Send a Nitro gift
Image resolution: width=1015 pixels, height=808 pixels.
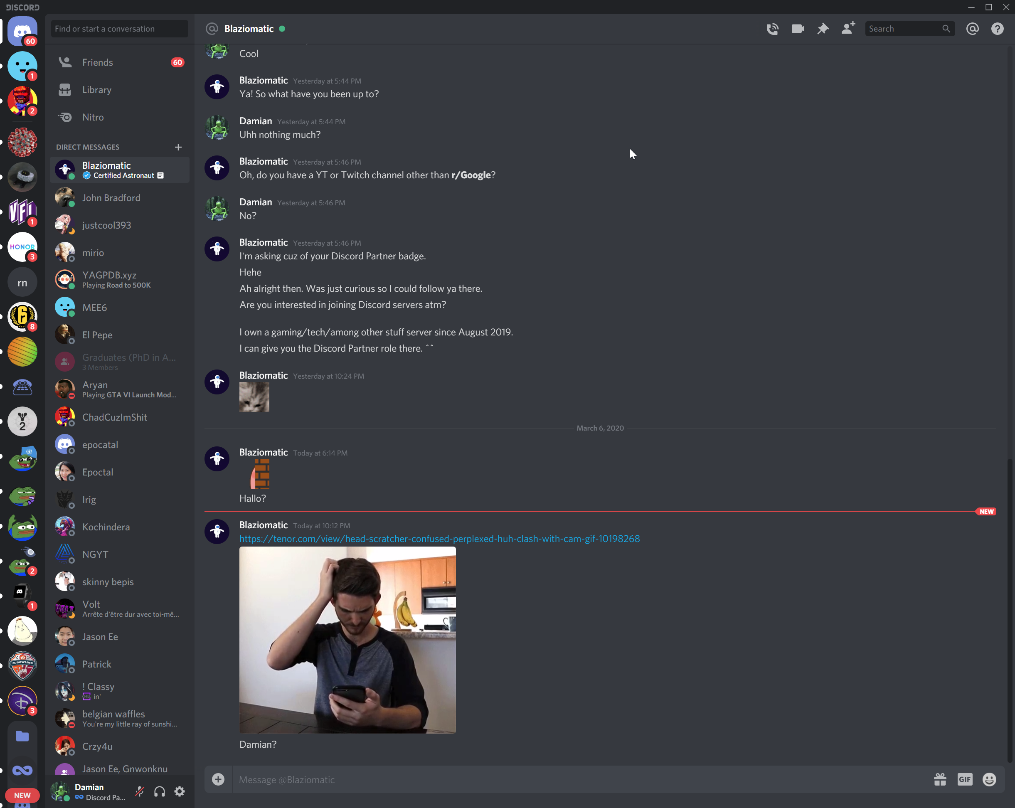click(940, 779)
